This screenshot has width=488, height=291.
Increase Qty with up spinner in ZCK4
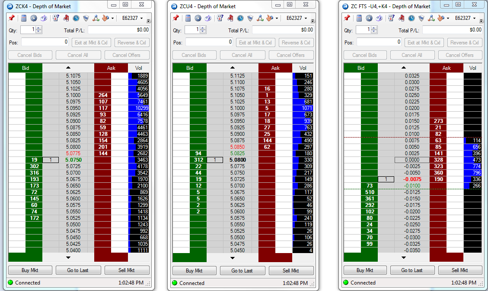(38, 28)
